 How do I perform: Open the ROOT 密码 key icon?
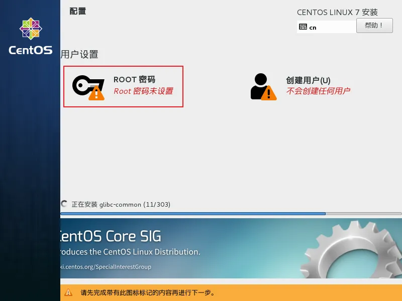[x=88, y=87]
